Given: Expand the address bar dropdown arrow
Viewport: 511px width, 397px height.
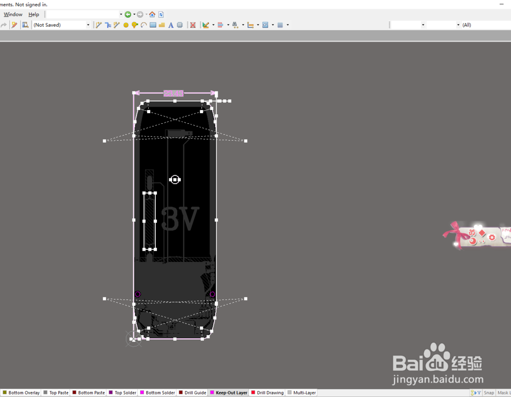Looking at the screenshot, I should click(x=121, y=14).
